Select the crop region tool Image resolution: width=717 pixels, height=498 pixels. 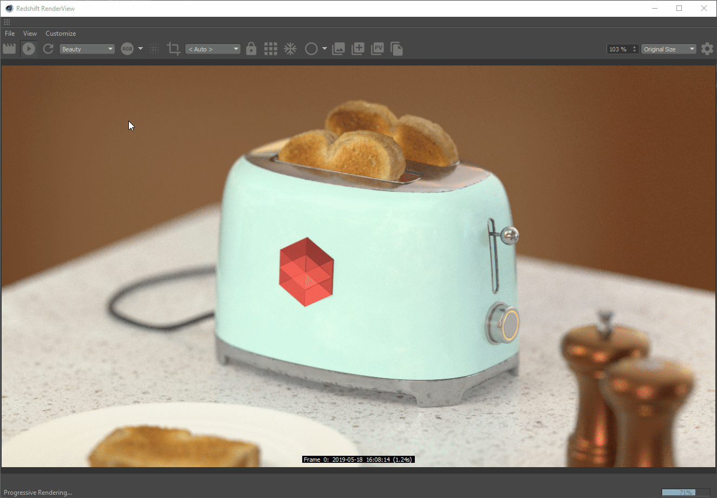pos(173,49)
